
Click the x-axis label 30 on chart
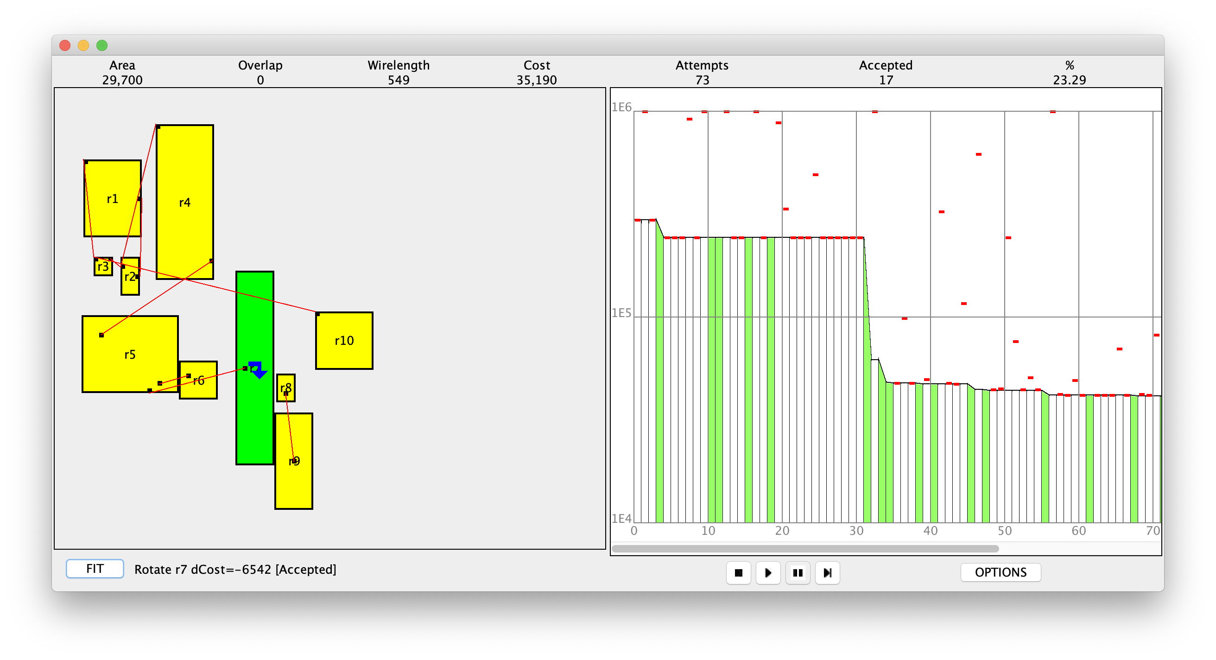point(856,531)
